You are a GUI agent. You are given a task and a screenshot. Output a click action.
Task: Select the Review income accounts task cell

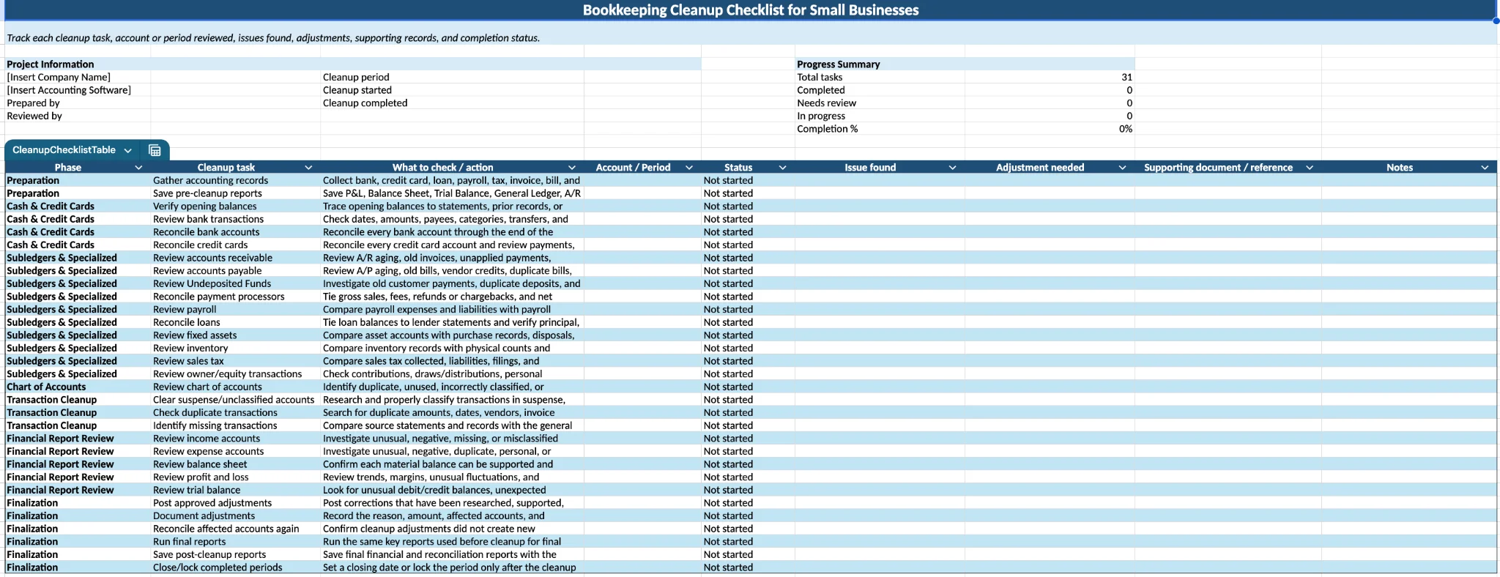[235, 438]
